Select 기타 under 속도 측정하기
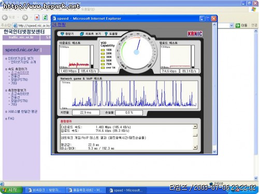This screenshot has width=259, height=194. coord(14,83)
